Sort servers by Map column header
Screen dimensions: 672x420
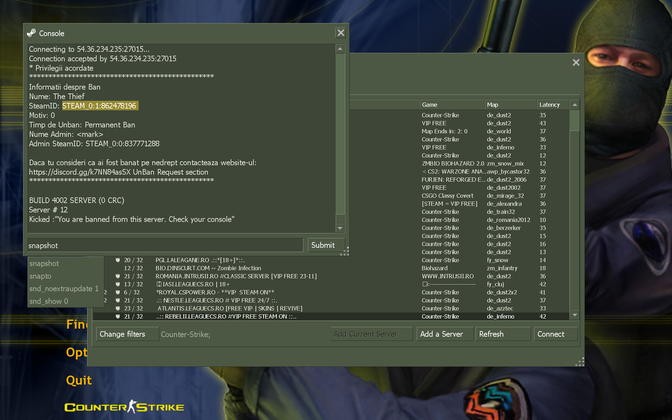(x=510, y=104)
